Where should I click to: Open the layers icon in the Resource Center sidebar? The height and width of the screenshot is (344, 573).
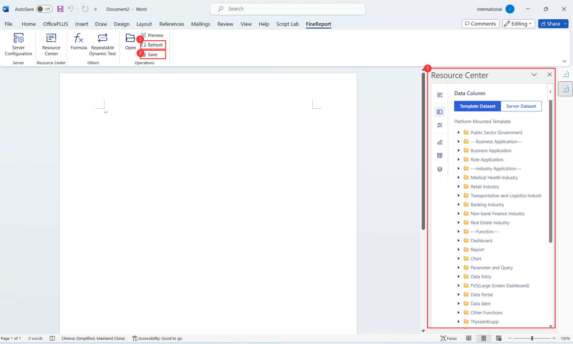(x=440, y=169)
